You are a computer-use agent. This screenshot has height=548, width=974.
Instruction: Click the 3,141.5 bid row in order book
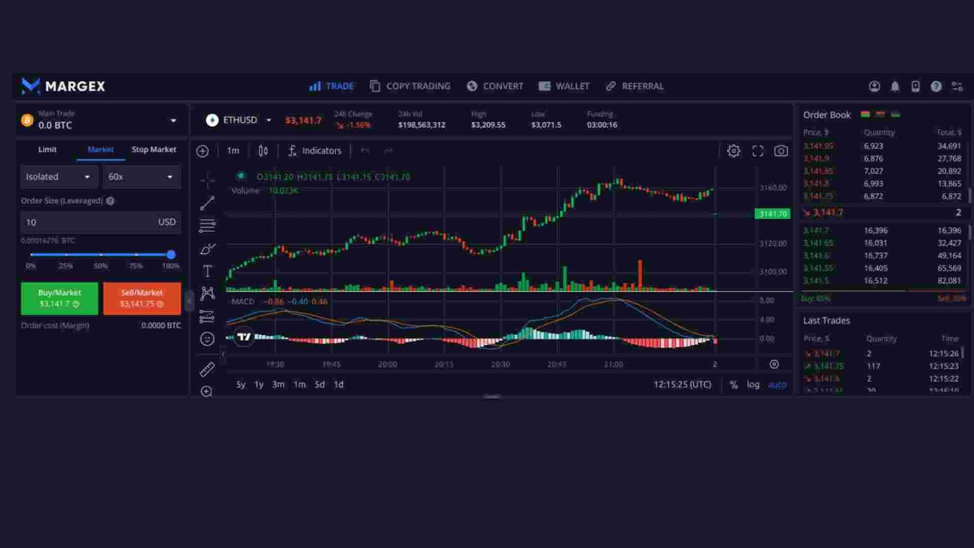coord(882,281)
